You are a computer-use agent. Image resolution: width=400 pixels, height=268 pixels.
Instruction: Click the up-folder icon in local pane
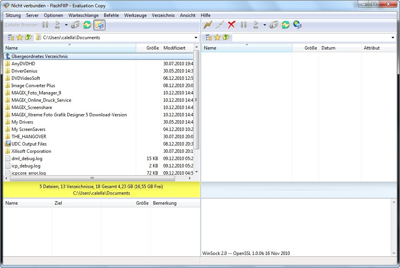(28, 38)
